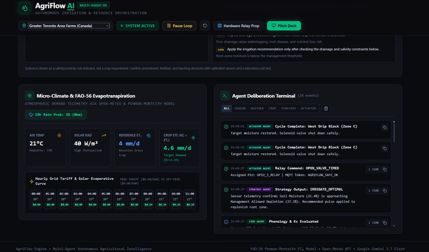Open the Pitch Deck presentation
The height and width of the screenshot is (252, 429).
(284, 26)
